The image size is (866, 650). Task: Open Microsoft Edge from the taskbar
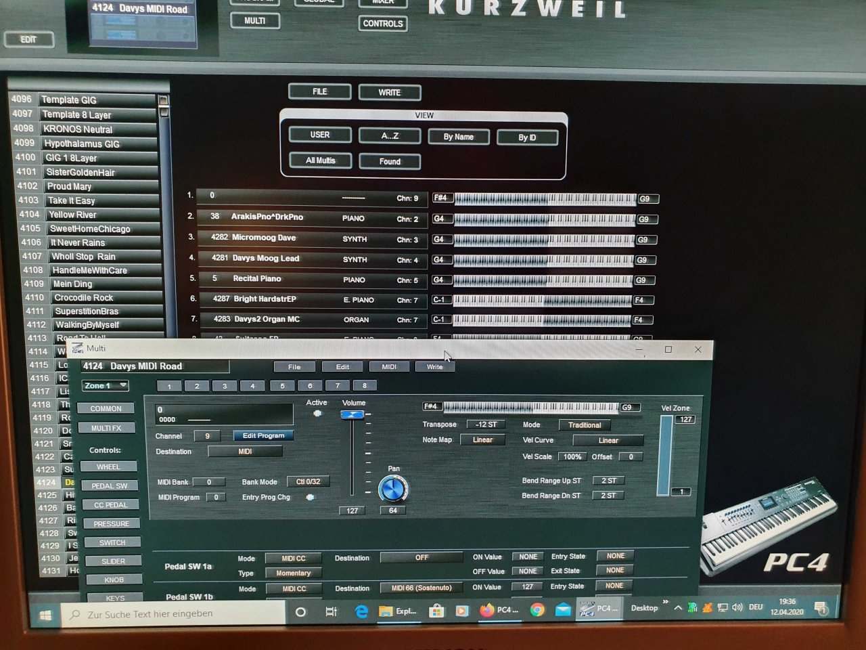tap(361, 611)
